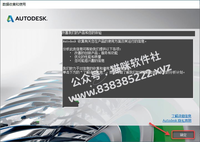Click the Autodesk logo

tap(27, 19)
